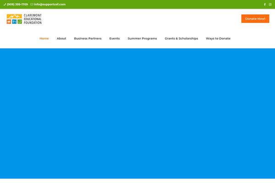
Task: Open the Business Partners menu item
Action: tap(88, 38)
